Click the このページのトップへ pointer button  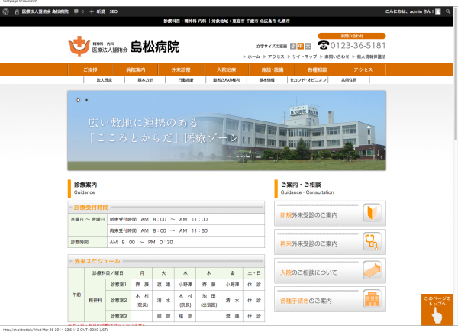pyautogui.click(x=437, y=309)
